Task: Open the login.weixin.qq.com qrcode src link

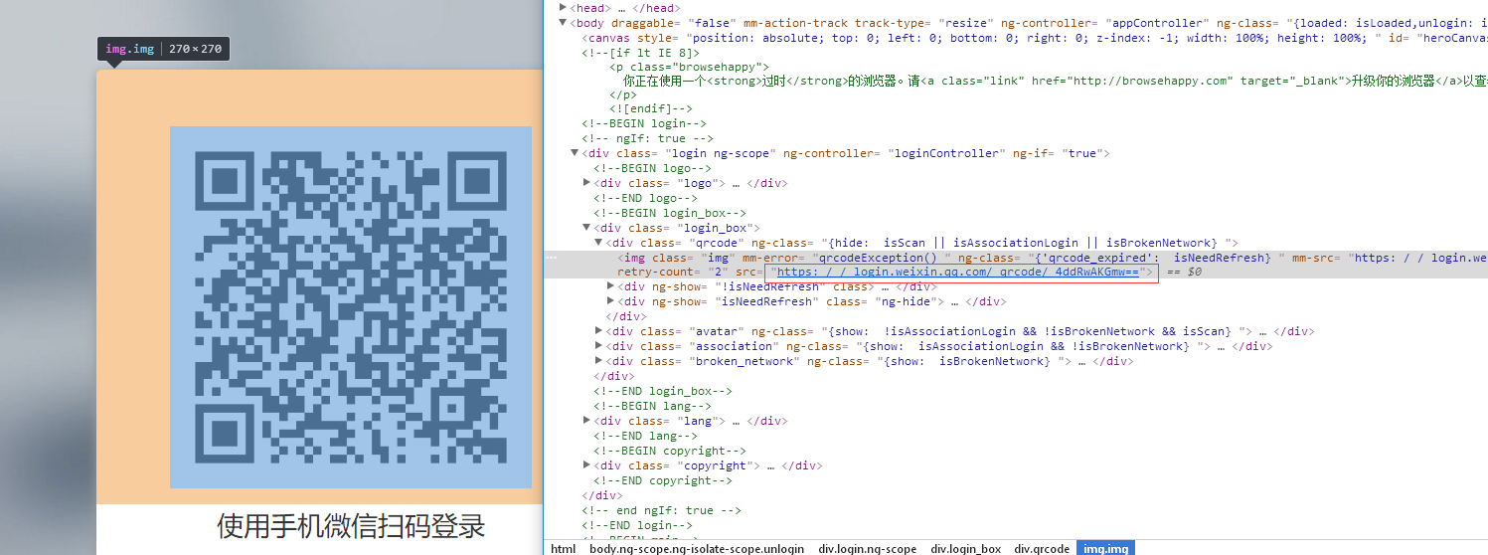Action: [957, 272]
